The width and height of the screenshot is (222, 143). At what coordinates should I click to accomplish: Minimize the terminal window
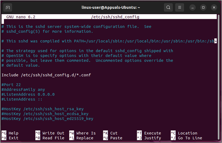[x=193, y=7]
